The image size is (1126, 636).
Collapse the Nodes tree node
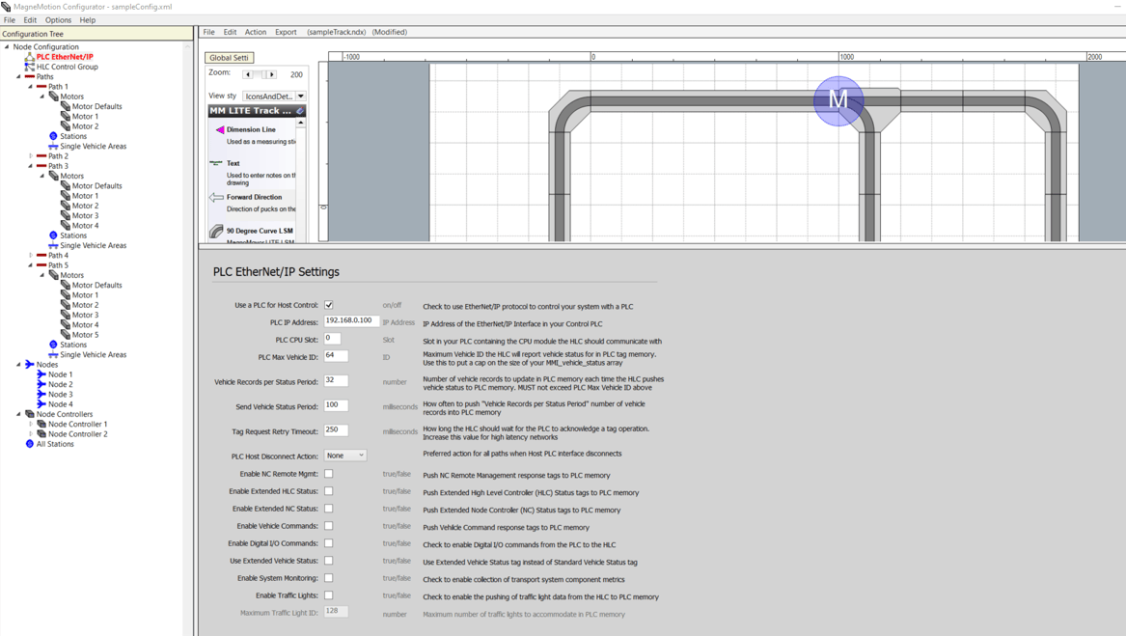[x=18, y=365]
